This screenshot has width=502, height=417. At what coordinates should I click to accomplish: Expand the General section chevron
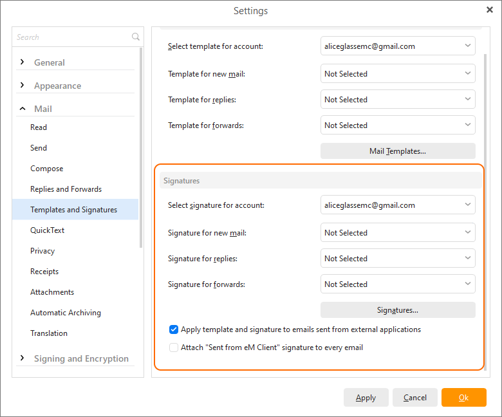point(22,62)
